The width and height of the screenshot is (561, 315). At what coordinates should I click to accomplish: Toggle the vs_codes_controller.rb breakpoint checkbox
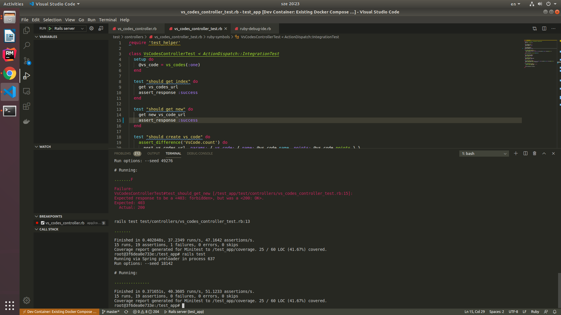point(43,223)
